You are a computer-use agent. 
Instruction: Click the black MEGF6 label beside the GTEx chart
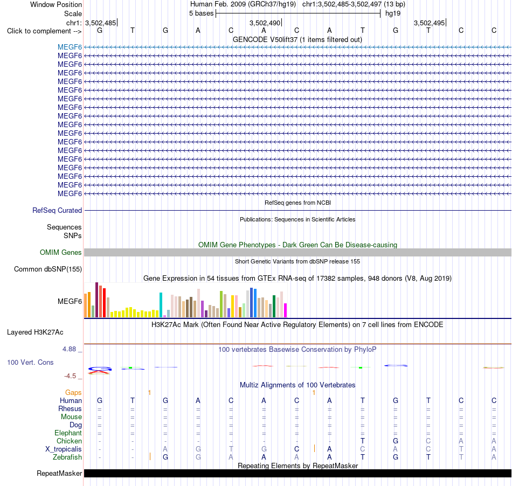click(70, 301)
